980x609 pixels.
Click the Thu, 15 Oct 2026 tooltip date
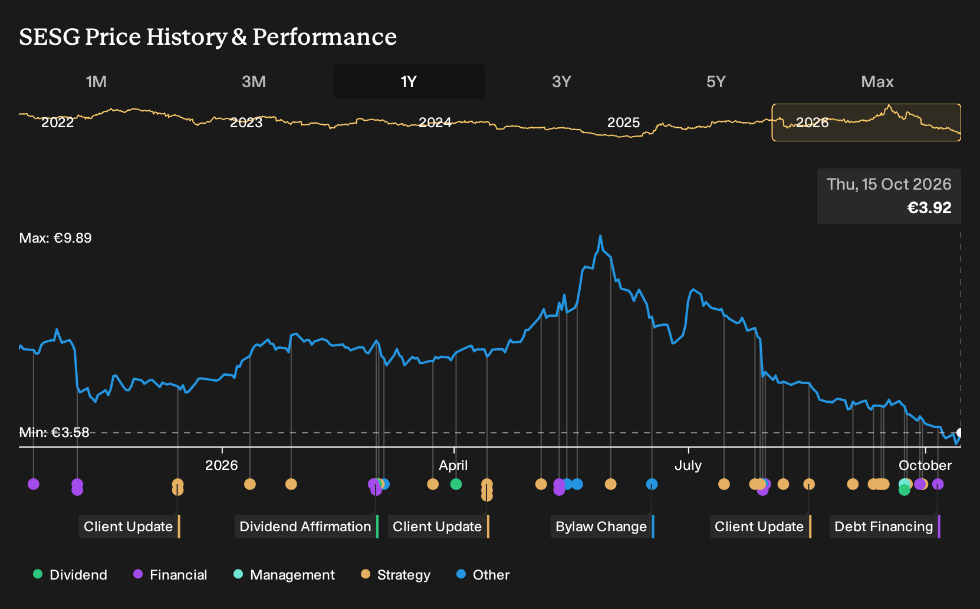tap(889, 184)
